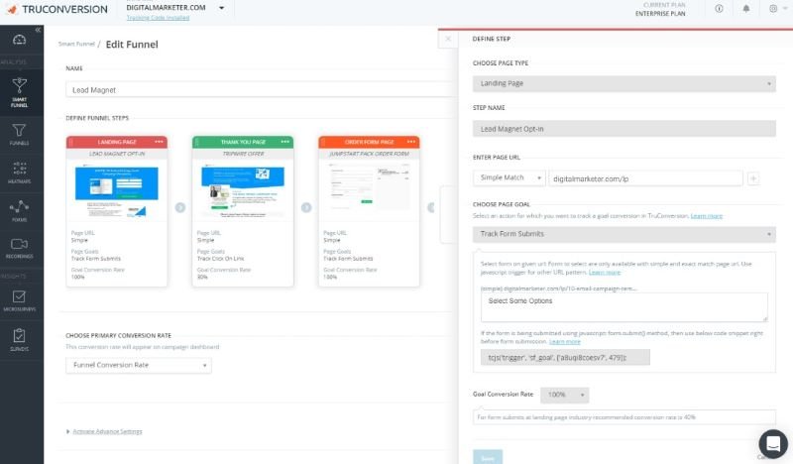Select Smart Funnel in the sidebar
Viewport: 793px width, 464px height.
19,92
